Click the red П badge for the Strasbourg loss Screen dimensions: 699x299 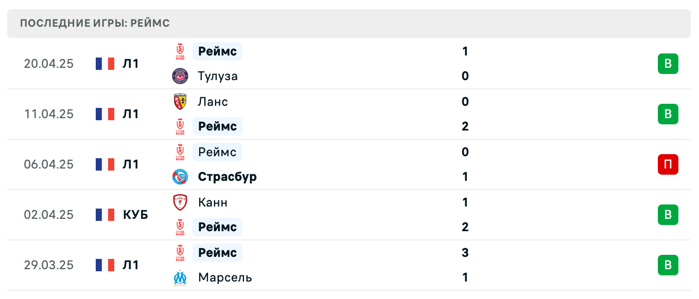click(668, 164)
